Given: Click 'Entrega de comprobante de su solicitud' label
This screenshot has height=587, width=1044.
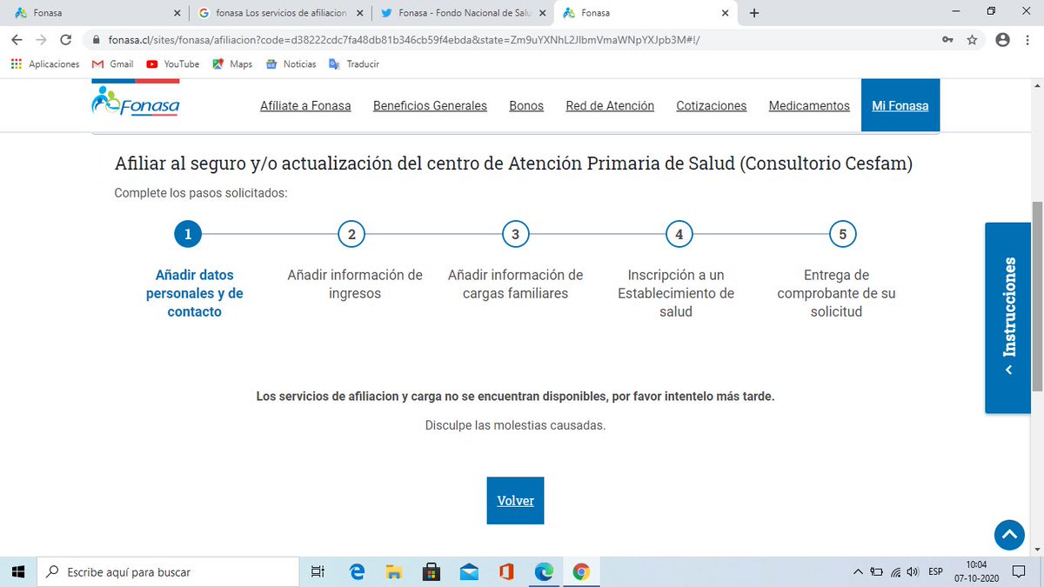Looking at the screenshot, I should point(836,293).
